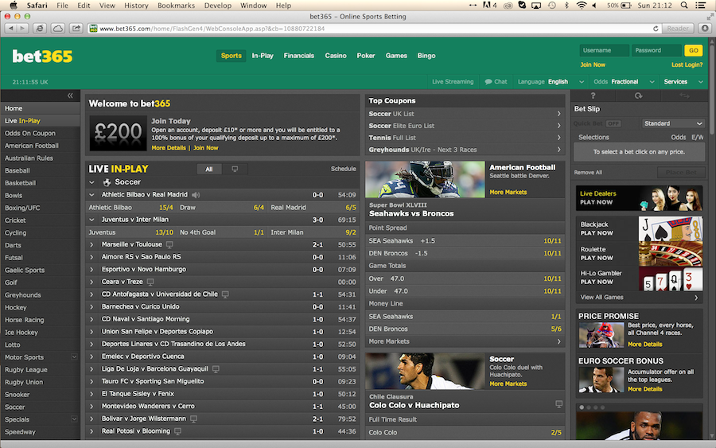Click the Seahawks player promo image

[x=425, y=179]
